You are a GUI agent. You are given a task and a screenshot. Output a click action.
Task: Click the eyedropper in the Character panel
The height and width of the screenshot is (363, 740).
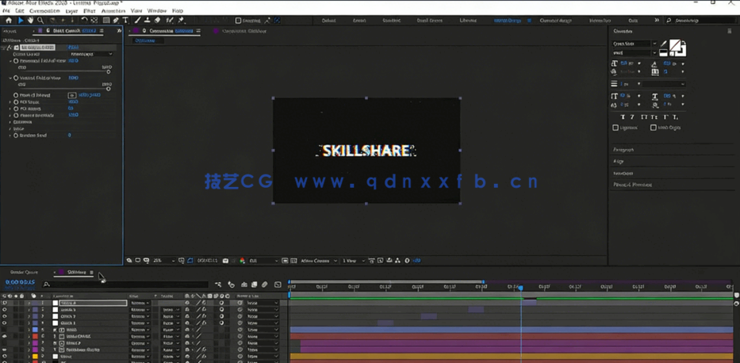point(664,44)
